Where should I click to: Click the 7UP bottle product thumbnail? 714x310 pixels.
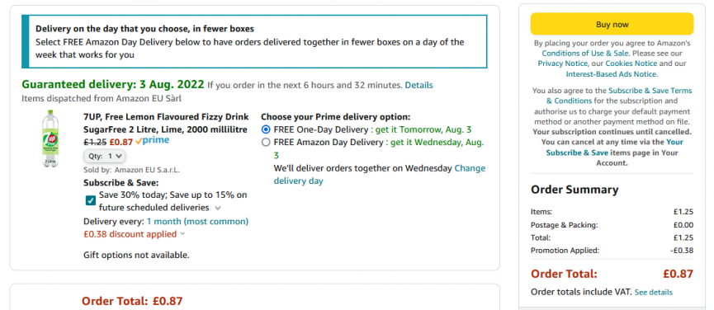(50, 139)
